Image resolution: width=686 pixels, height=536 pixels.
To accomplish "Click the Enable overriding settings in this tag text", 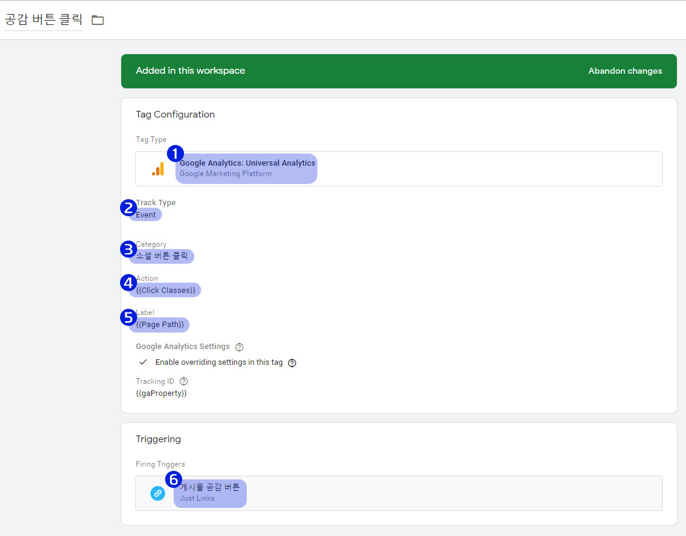I will [219, 362].
